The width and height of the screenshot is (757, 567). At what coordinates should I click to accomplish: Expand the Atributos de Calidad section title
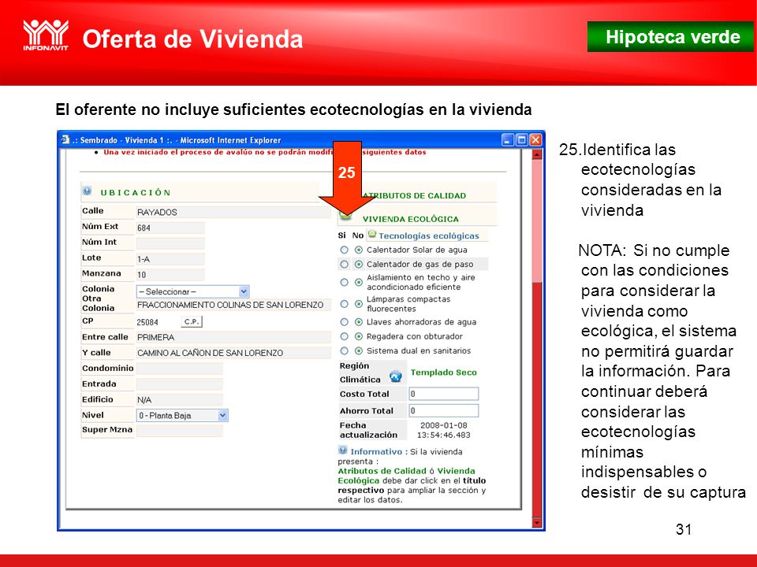(x=414, y=195)
